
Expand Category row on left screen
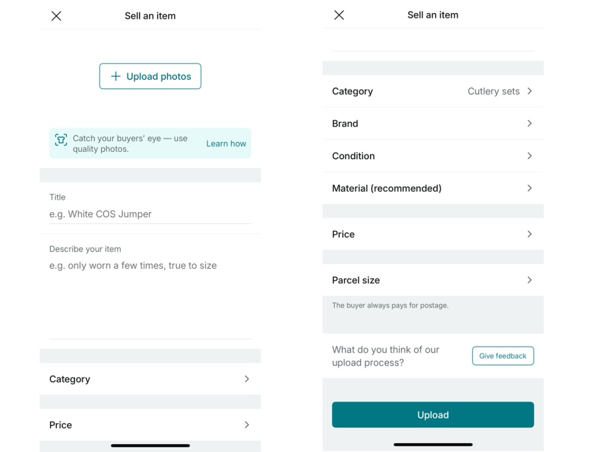tap(150, 379)
